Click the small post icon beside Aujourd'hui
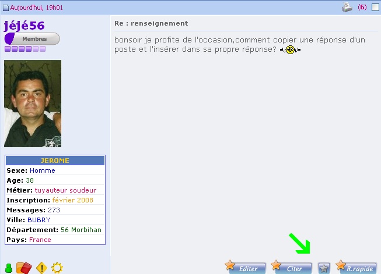This screenshot has height=274, width=381. 6,8
